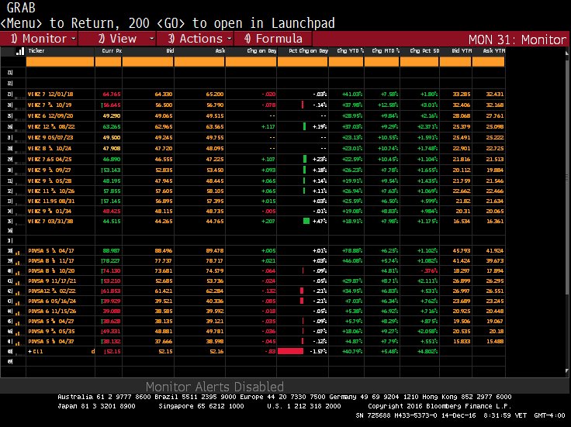Click the scrollbar up arrow at the table's right
The image size is (571, 427).
point(567,53)
